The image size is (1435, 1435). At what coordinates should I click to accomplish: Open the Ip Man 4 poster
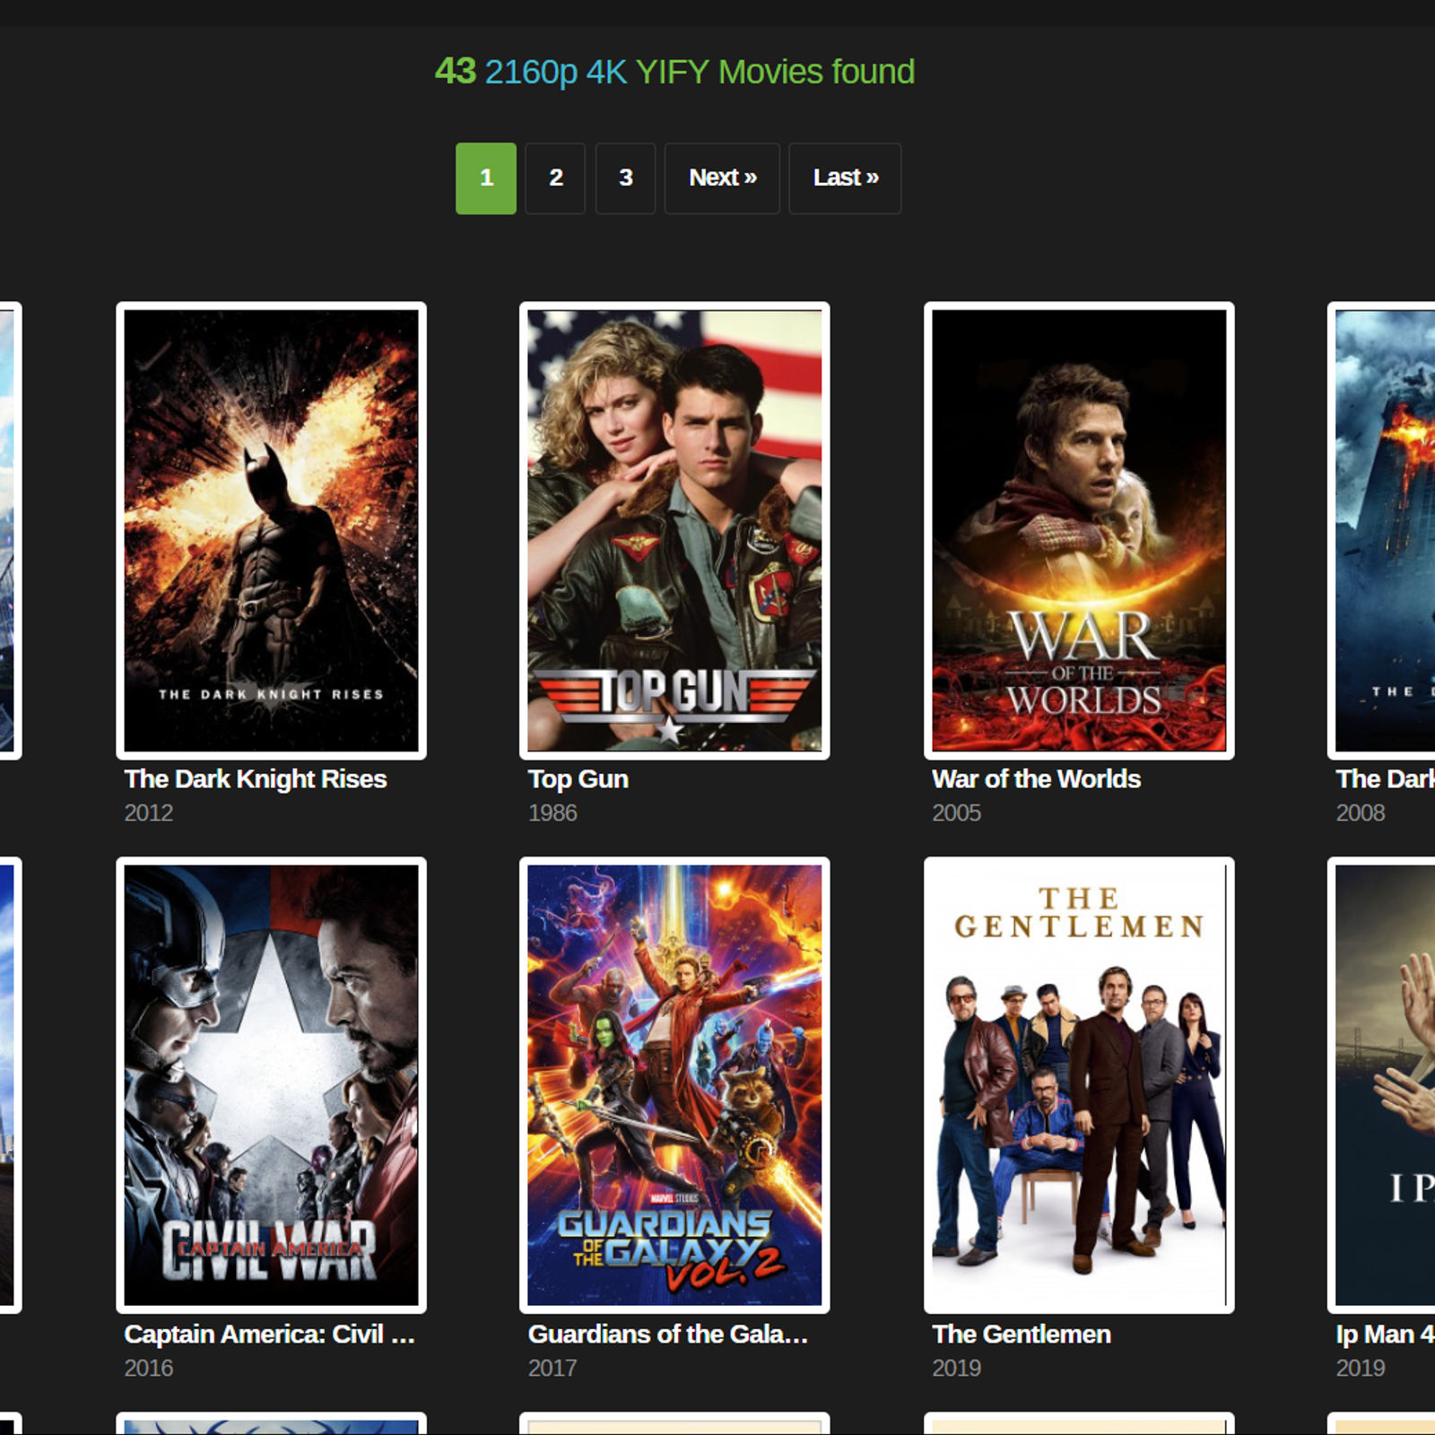click(x=1385, y=1085)
